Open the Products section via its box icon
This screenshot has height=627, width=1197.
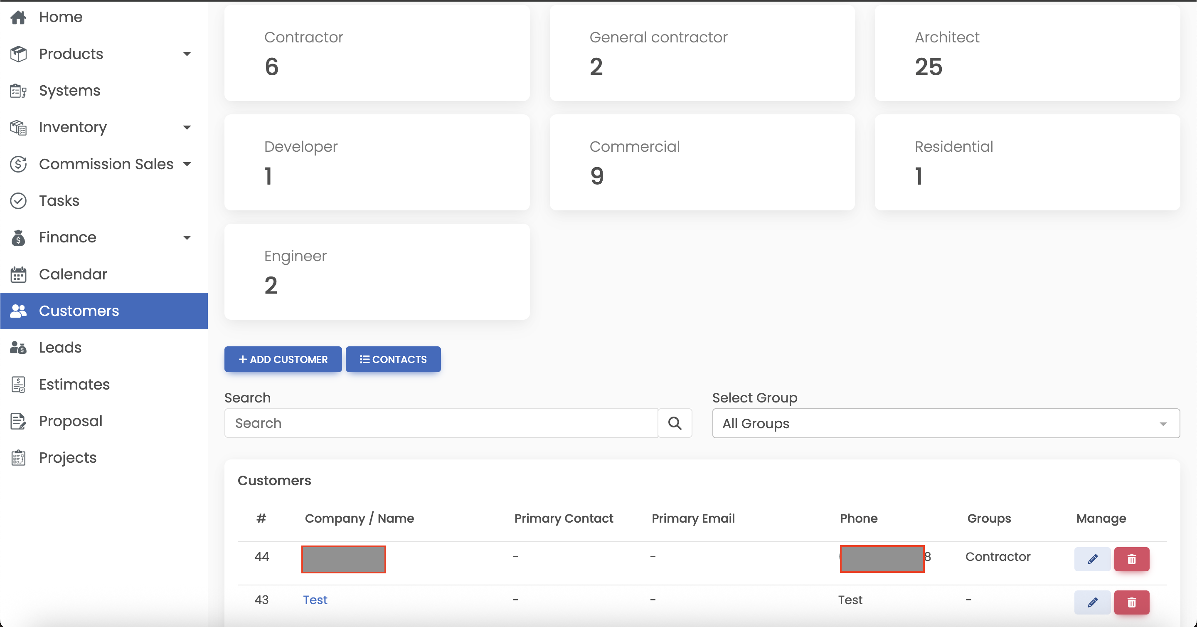tap(19, 54)
